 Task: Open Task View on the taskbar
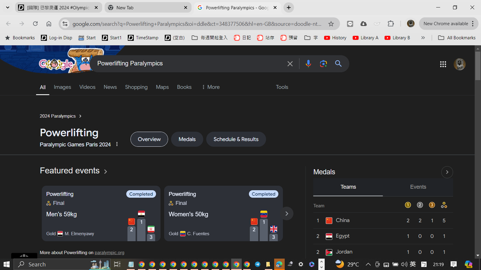(x=117, y=264)
